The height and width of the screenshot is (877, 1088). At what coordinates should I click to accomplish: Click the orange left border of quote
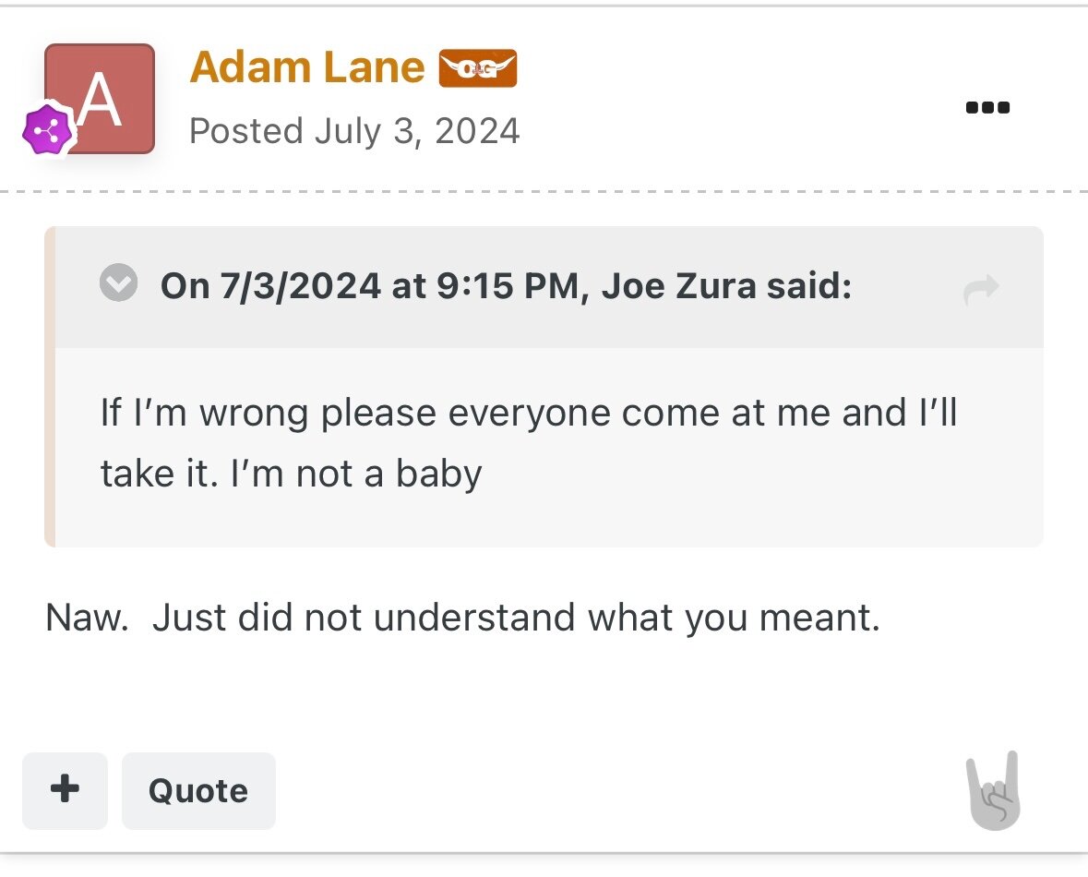[x=49, y=387]
